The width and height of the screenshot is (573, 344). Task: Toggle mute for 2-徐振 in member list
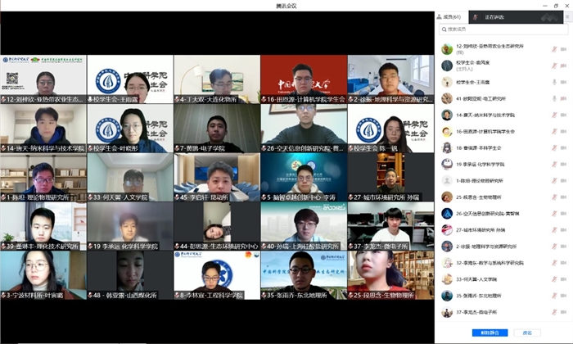click(554, 246)
